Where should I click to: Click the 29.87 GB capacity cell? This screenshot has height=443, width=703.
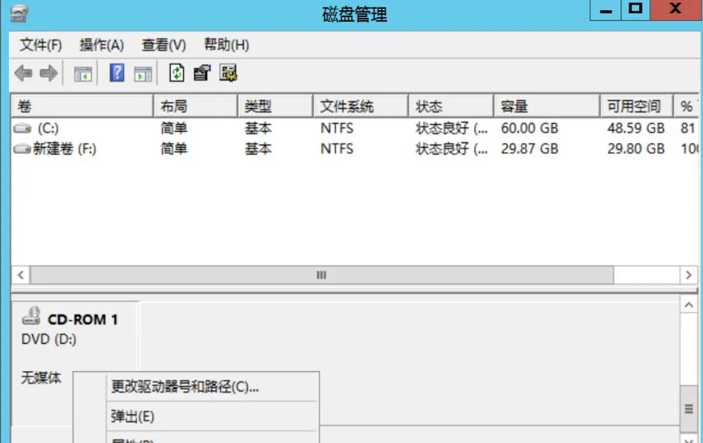(530, 149)
